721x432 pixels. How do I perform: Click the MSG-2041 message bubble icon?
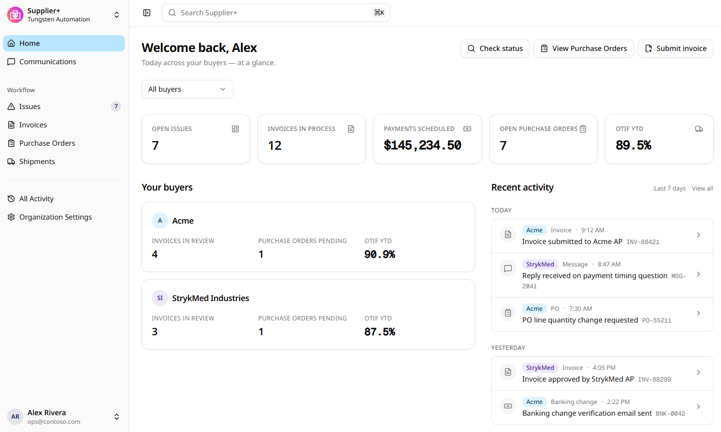[x=508, y=269]
